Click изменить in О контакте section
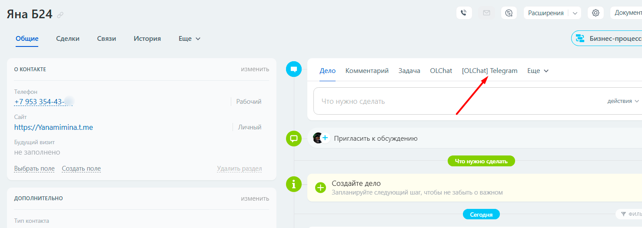 coord(255,69)
